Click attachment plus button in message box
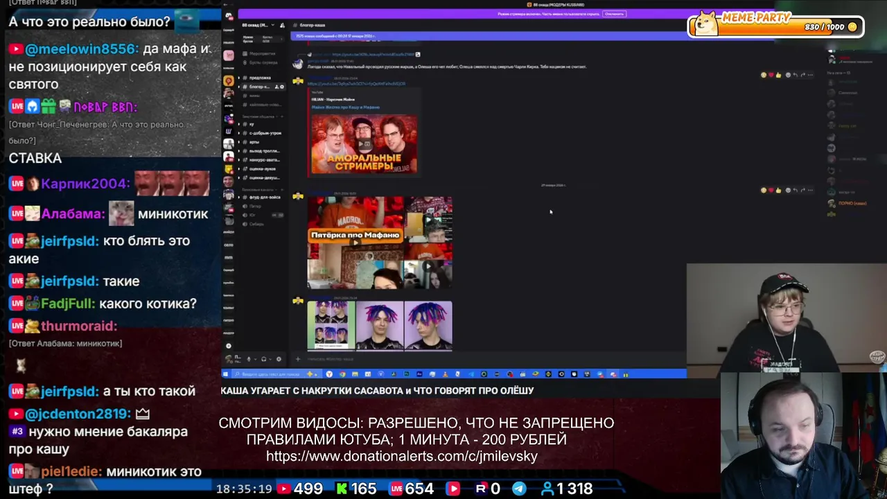Screen dimensions: 887x499 click(298, 359)
